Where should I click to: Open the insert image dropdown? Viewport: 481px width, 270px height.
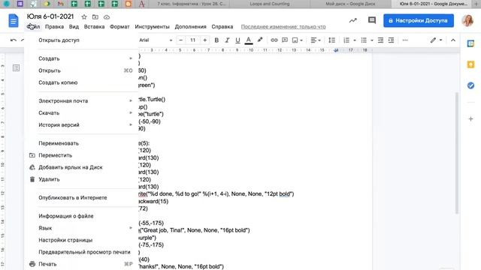(x=297, y=40)
